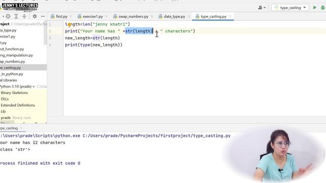Place cursor on new_length=str(length) line
The height and width of the screenshot is (183, 326).
click(x=92, y=38)
